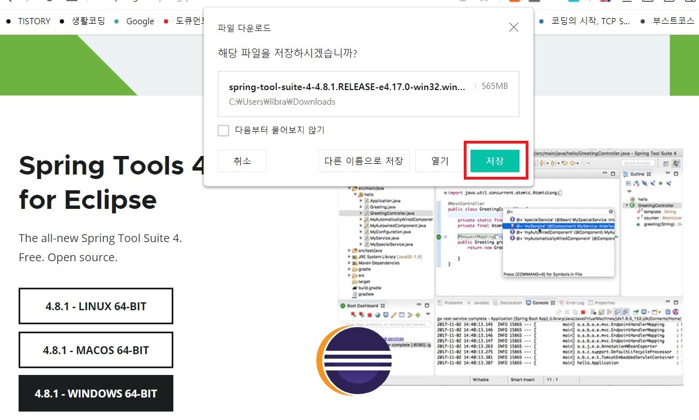Open the 생활코딩 bookmark
The image size is (699, 420).
(x=82, y=21)
